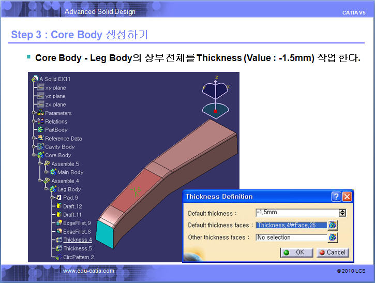Click the help question mark in Thickness Definition
Screen dimensions: 375x283
point(336,197)
